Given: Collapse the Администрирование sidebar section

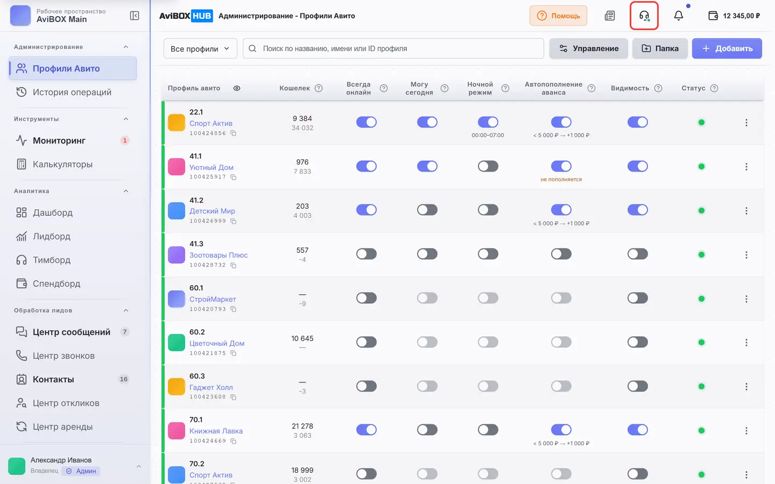Looking at the screenshot, I should 126,47.
